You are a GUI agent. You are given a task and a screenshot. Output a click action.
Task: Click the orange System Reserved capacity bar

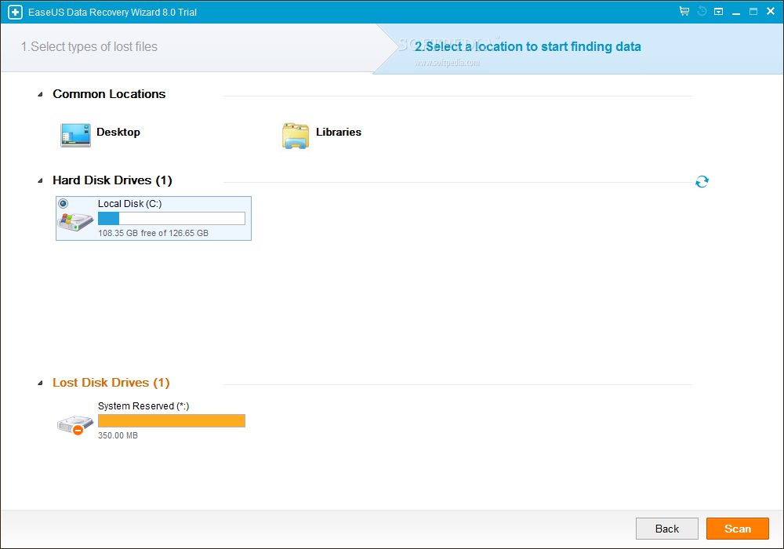172,421
